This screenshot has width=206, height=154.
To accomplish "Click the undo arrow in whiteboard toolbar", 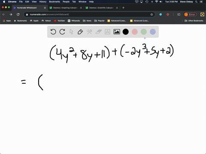I will 53,32.
